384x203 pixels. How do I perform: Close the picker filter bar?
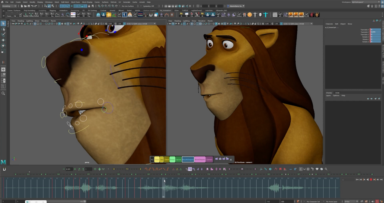[x=231, y=159]
